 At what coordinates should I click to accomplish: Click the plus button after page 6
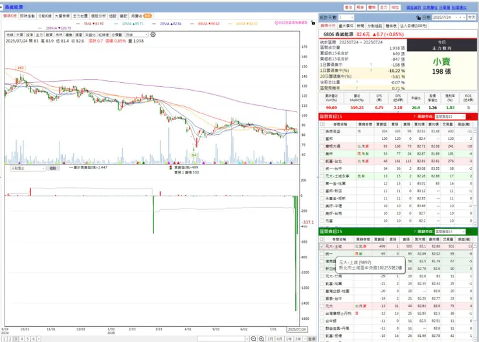pyautogui.click(x=39, y=339)
